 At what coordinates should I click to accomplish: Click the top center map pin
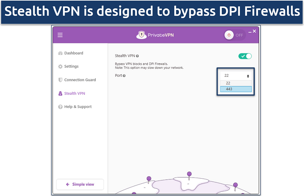[x=189, y=174]
